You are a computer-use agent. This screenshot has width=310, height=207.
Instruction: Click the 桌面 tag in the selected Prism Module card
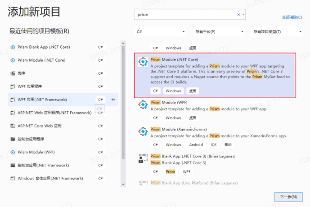(193, 91)
